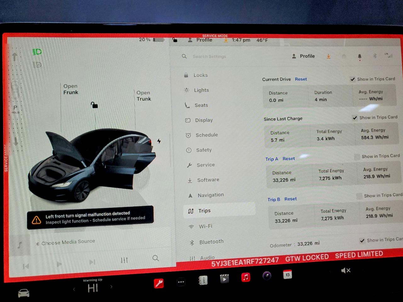The height and width of the screenshot is (302, 403).
Task: Open the media search magnifier
Action: point(156,258)
